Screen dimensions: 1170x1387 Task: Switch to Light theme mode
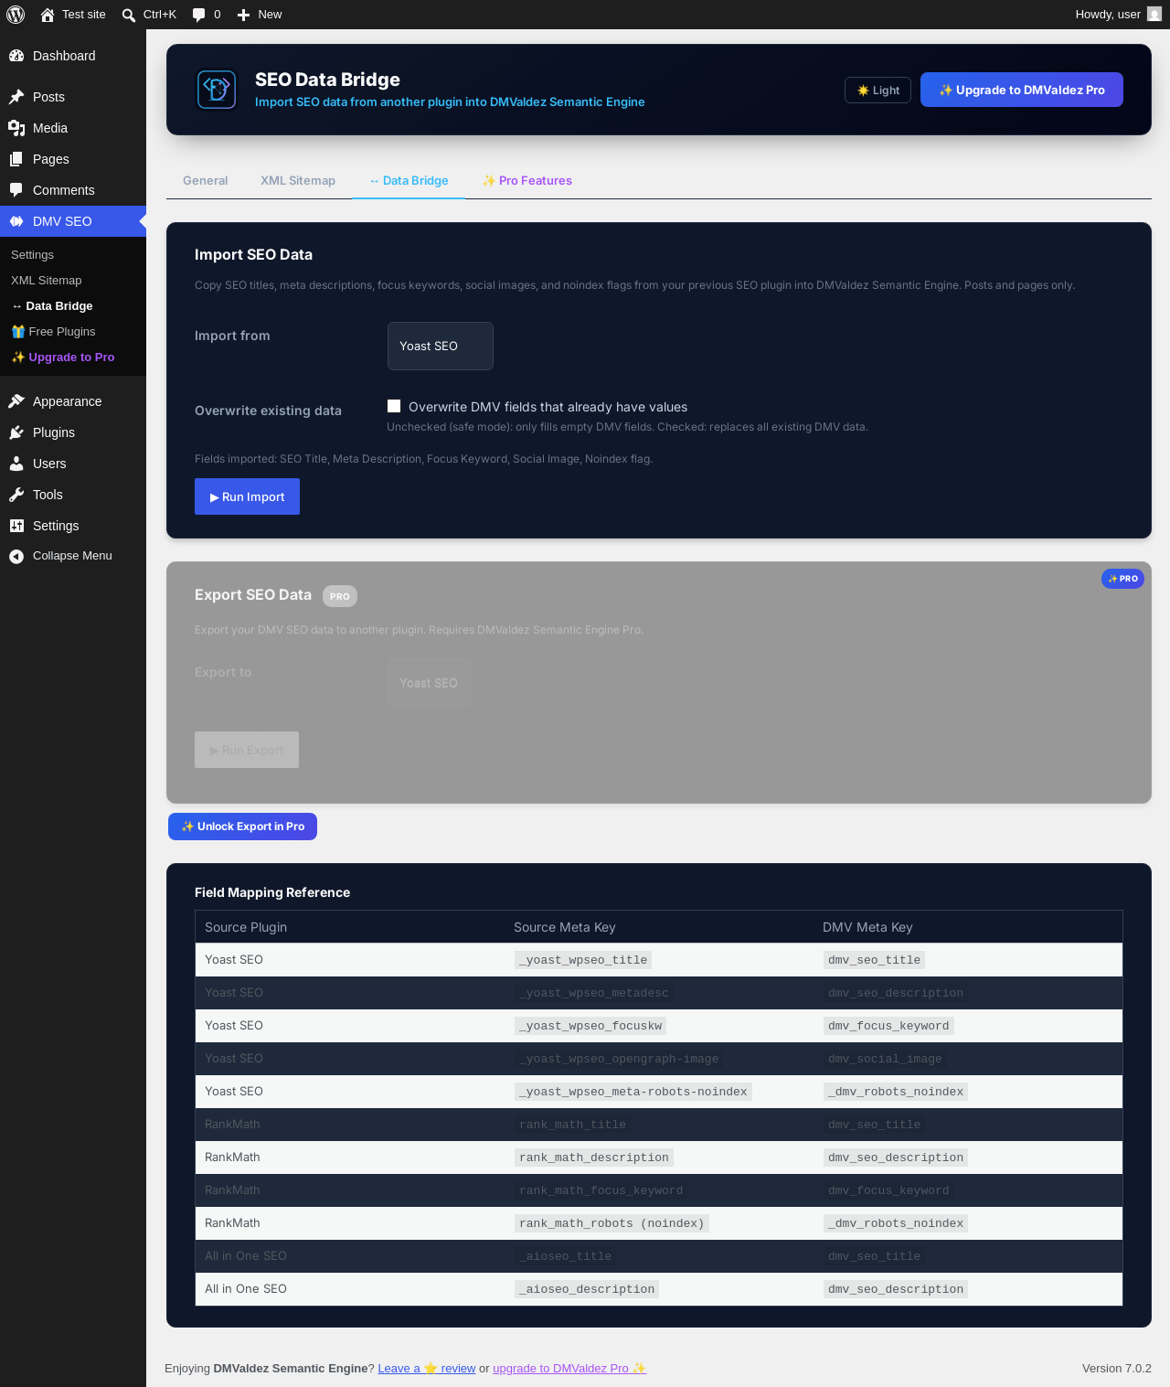[877, 91]
